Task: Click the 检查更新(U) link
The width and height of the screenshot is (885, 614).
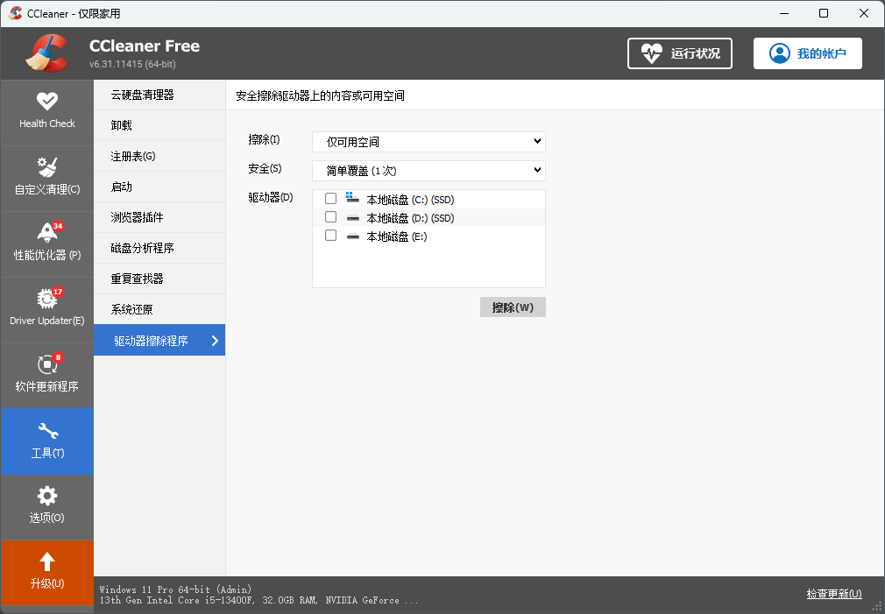Action: 834,594
